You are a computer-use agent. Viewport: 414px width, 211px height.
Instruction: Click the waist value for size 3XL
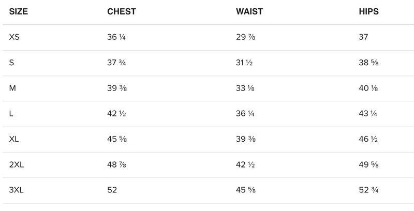pos(245,190)
